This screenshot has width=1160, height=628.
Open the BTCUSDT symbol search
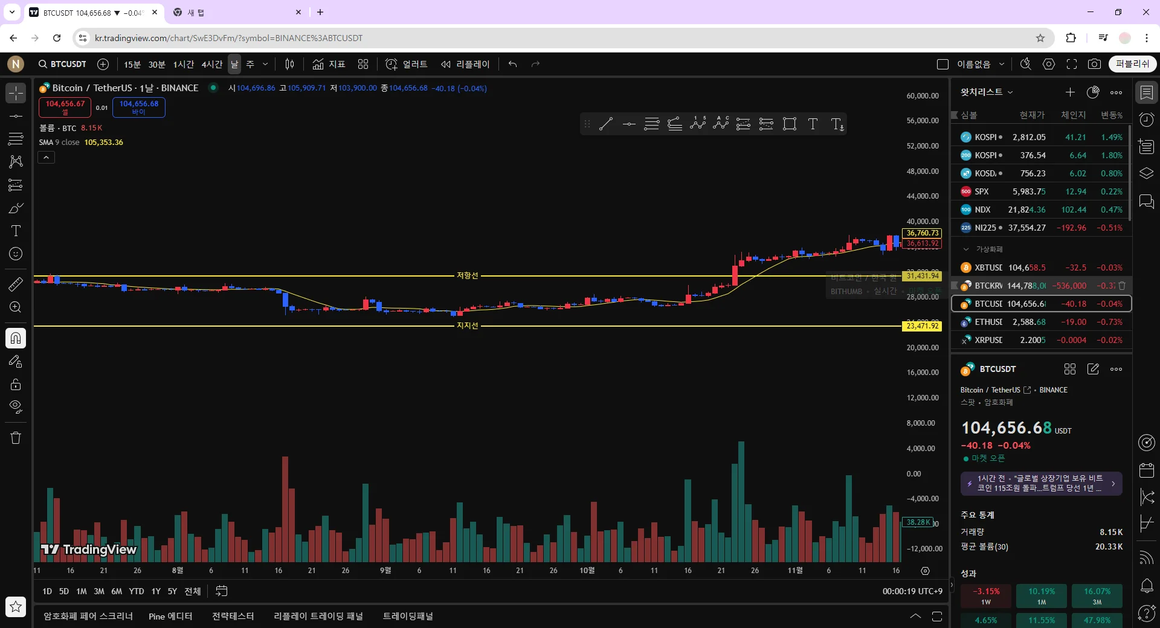[x=62, y=64]
